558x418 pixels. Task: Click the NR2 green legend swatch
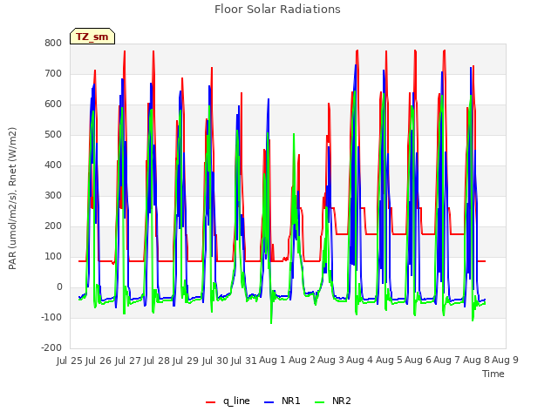pyautogui.click(x=320, y=402)
